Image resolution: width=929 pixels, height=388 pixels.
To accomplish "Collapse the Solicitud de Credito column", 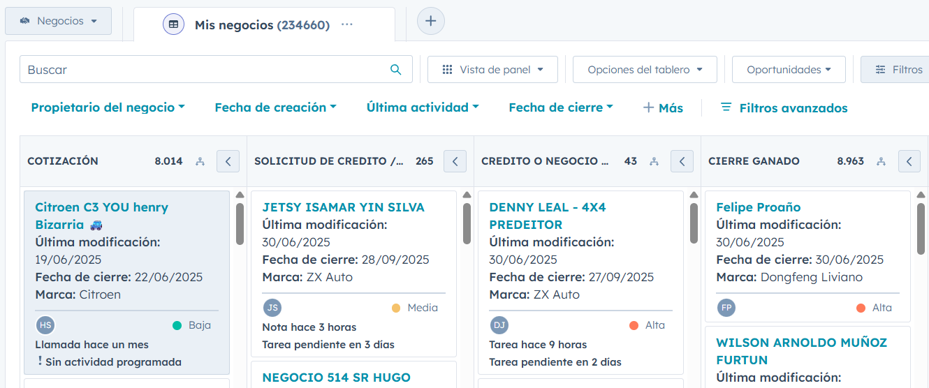I will 455,161.
